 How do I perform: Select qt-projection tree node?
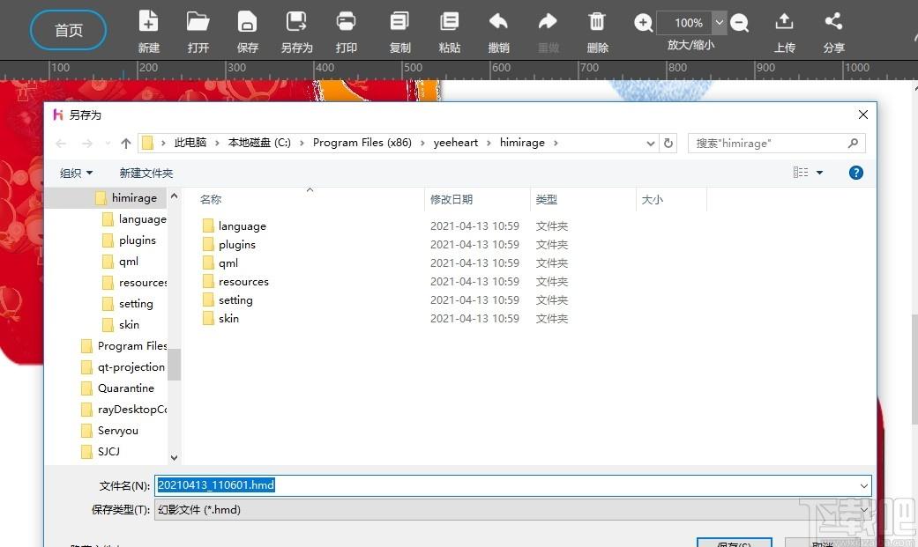123,366
